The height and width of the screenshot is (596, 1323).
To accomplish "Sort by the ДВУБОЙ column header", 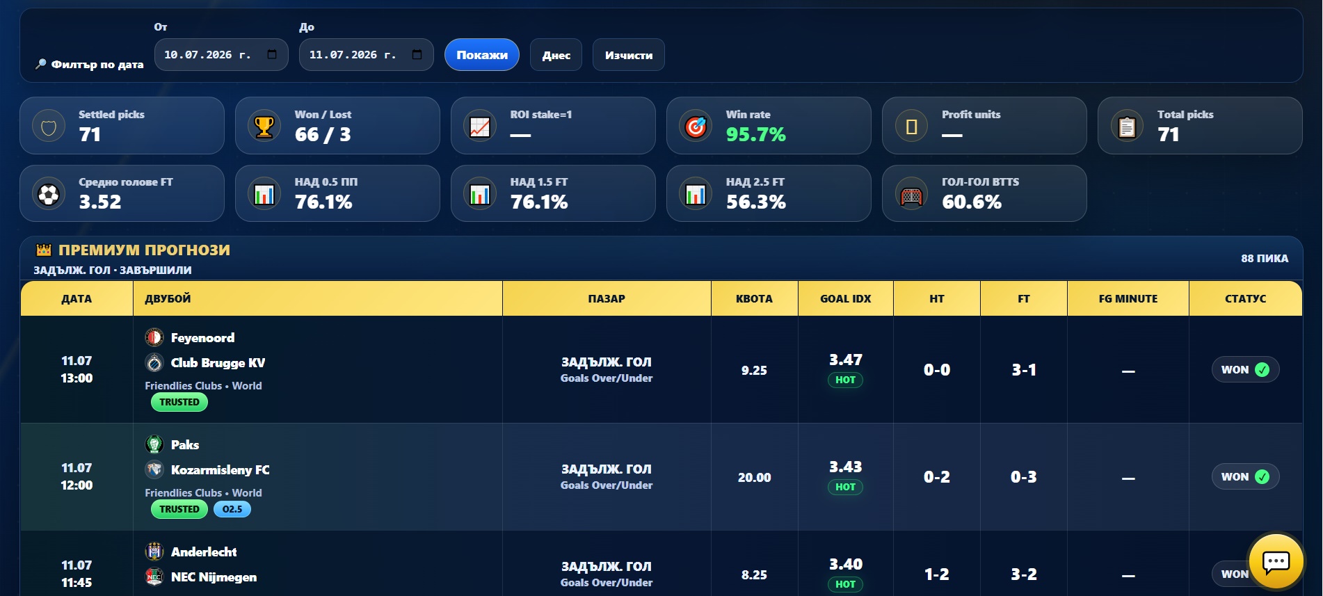I will (318, 299).
